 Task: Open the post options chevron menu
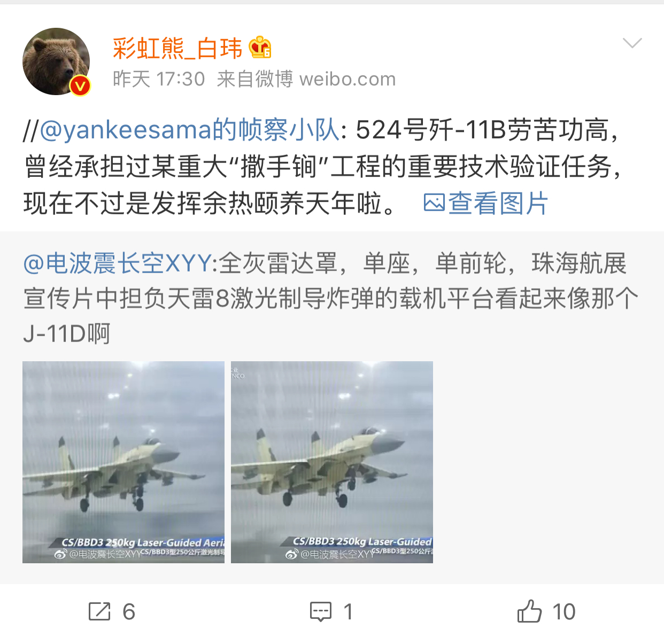(x=632, y=43)
